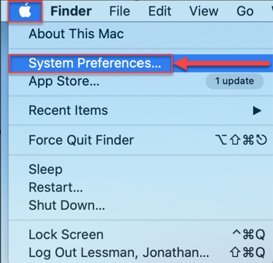The image size is (273, 263).
Task: Put the Mac to Sleep
Action: 141,169
